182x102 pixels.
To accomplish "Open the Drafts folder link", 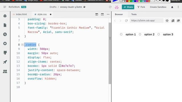I will coord(53,7).
